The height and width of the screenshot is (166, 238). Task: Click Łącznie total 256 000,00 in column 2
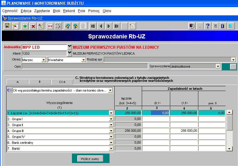(128, 113)
